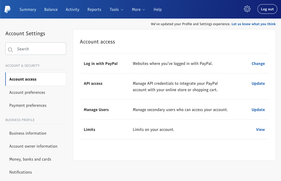Follow the 'Let us know what you think' link

coord(253,24)
